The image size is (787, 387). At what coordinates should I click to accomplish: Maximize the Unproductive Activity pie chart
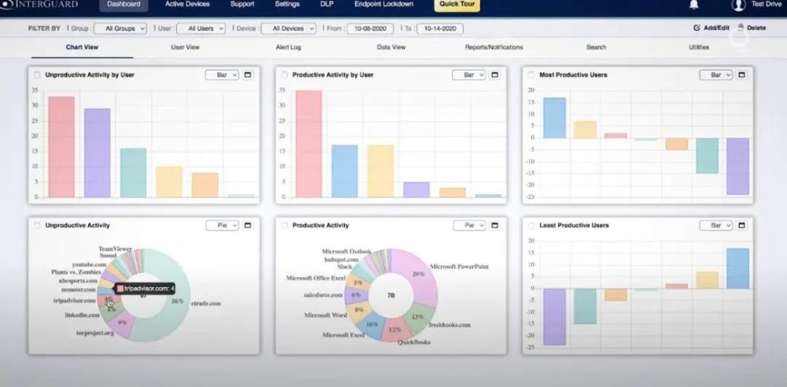[247, 226]
